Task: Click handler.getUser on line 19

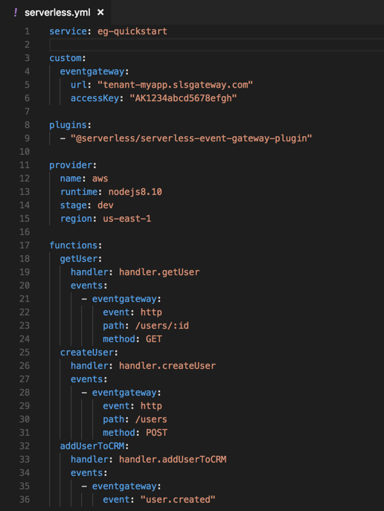Action: pyautogui.click(x=159, y=272)
